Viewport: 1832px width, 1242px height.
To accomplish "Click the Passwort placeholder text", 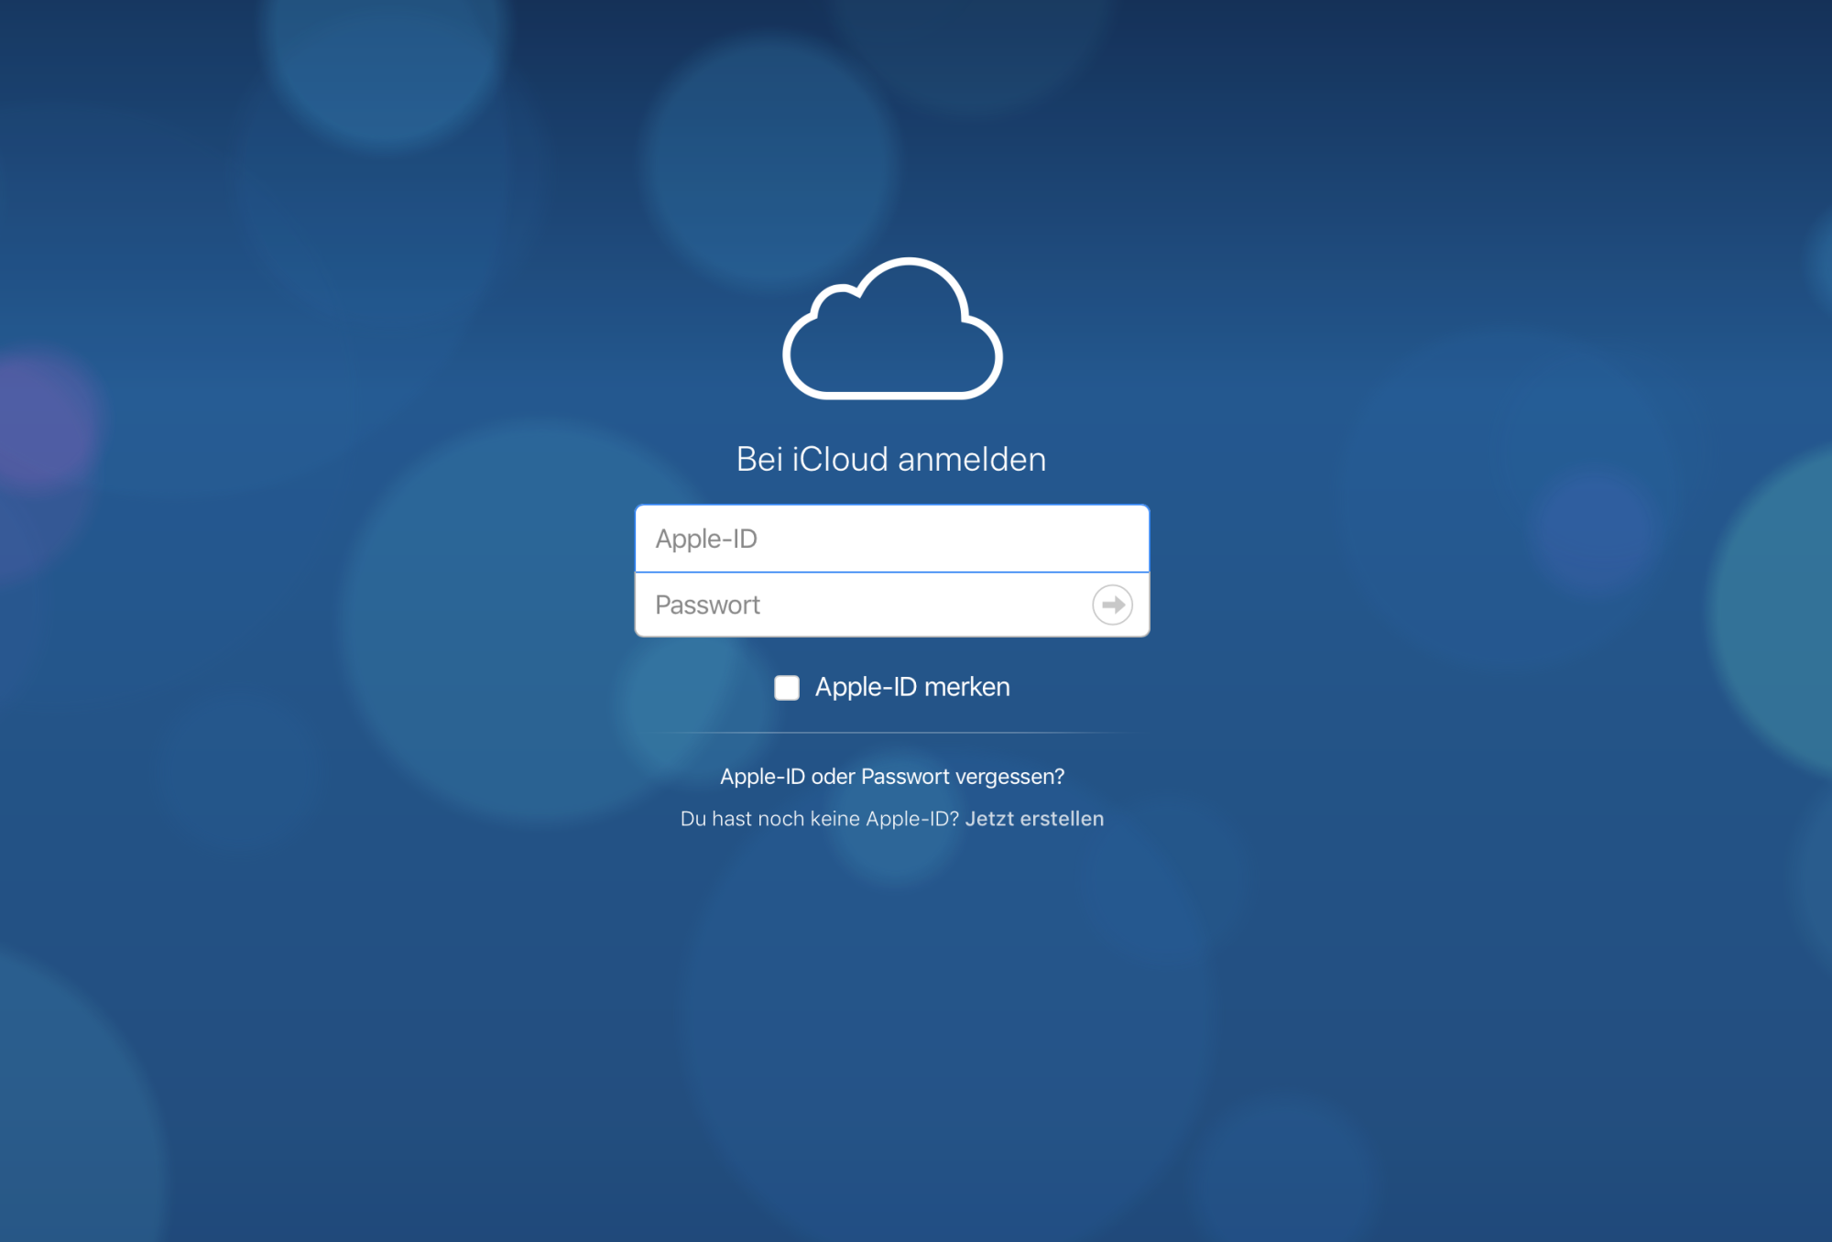I will 707,605.
